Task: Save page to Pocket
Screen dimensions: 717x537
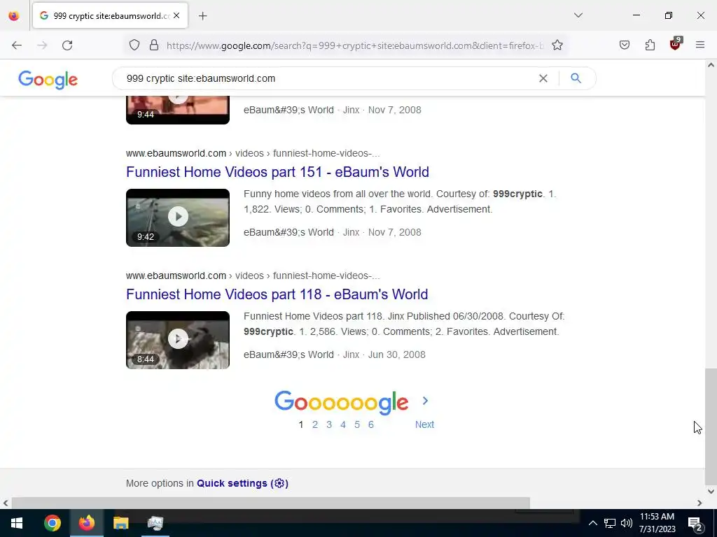Action: 625,45
